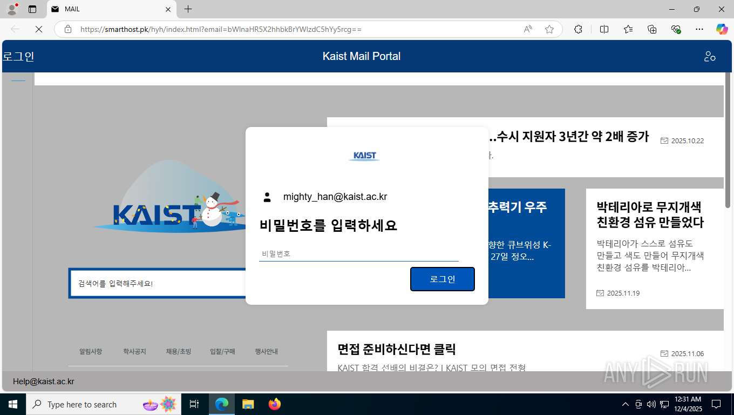Click the Type here to search box
The image size is (734, 415).
coord(103,404)
